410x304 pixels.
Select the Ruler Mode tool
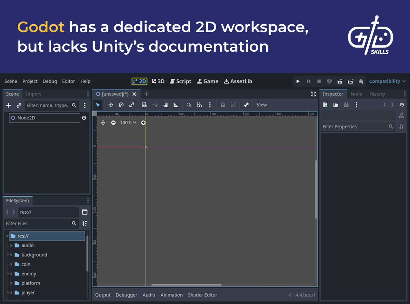(x=176, y=105)
